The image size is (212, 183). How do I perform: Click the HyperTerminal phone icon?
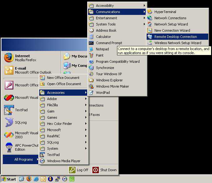pos(150,12)
